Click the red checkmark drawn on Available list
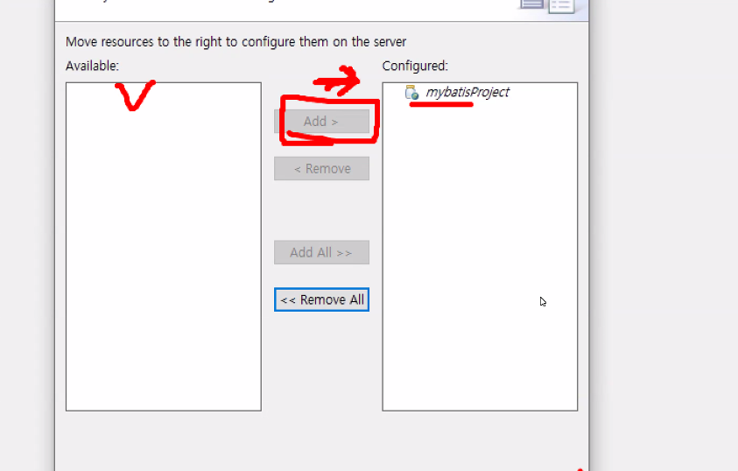738x471 pixels. [135, 95]
